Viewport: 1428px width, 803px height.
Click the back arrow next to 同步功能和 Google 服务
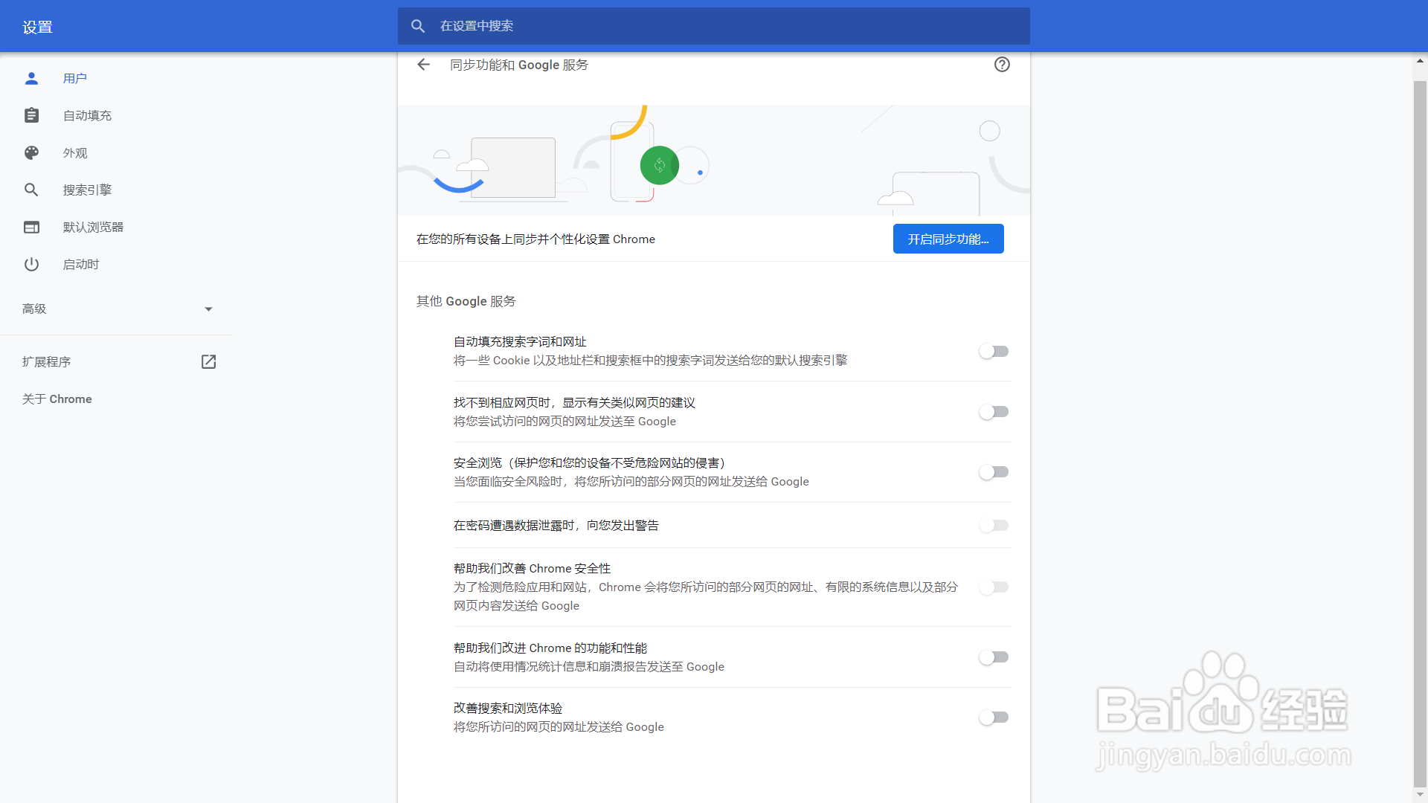pyautogui.click(x=423, y=65)
